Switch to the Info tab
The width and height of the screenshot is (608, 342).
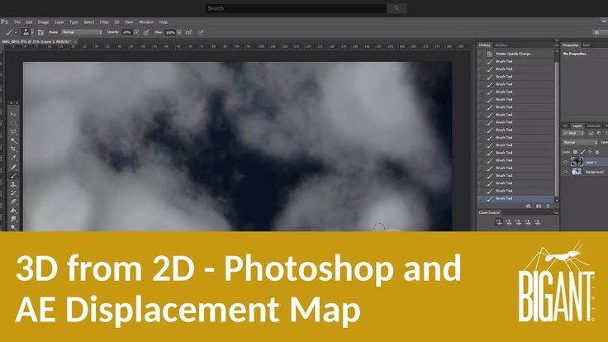point(587,45)
